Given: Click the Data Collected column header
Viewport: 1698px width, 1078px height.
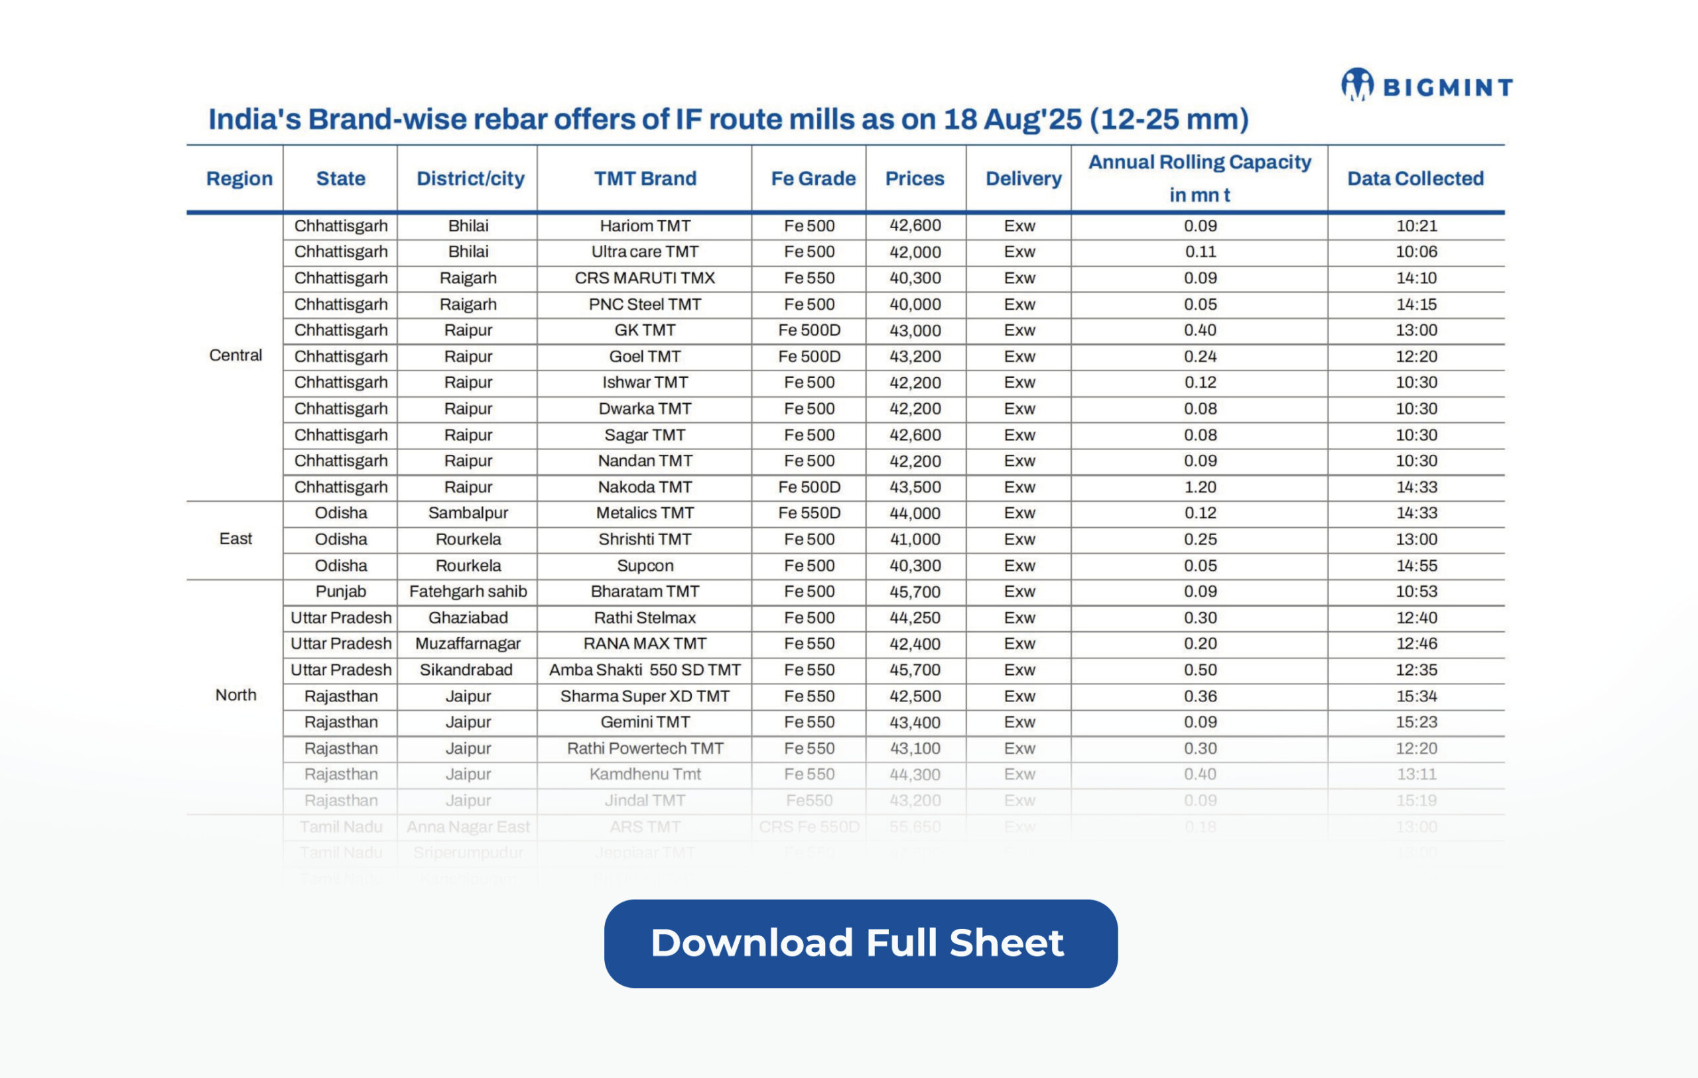Looking at the screenshot, I should pos(1415,178).
